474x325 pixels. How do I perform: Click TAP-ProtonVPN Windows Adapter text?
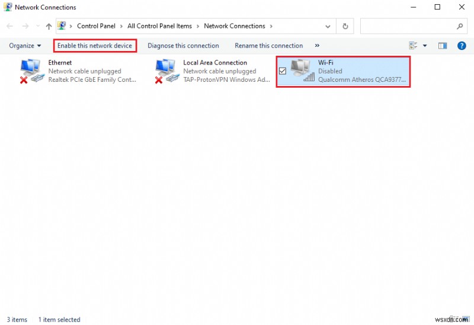click(x=227, y=79)
